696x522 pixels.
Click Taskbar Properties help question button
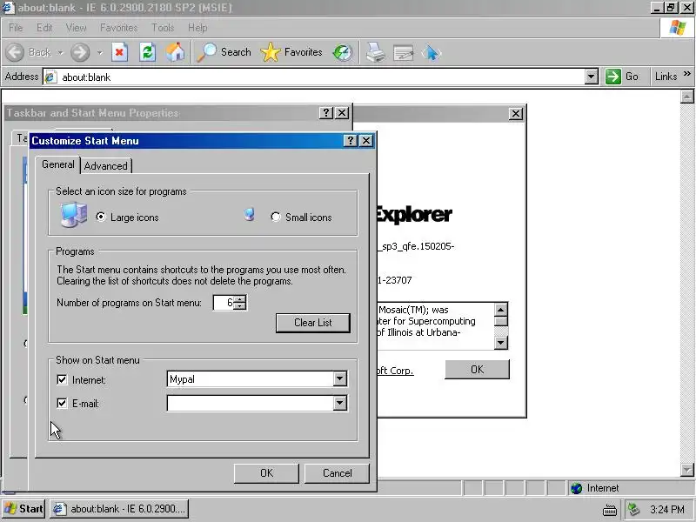[325, 113]
